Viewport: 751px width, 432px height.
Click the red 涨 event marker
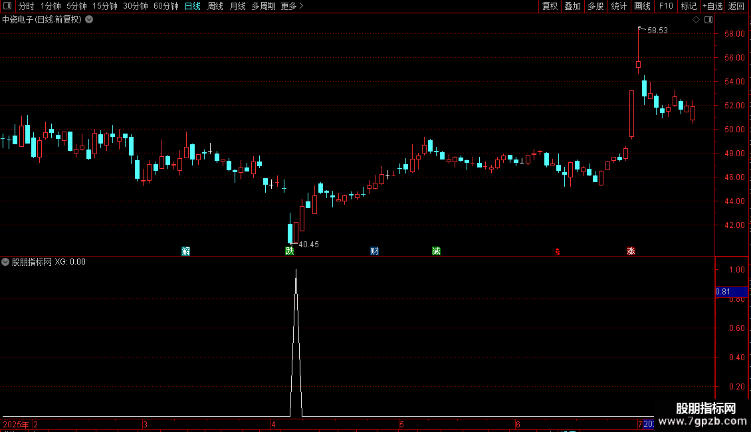pyautogui.click(x=631, y=251)
